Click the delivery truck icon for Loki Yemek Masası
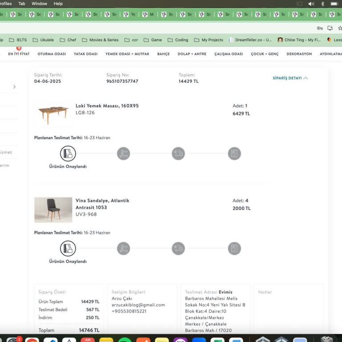 (x=178, y=154)
